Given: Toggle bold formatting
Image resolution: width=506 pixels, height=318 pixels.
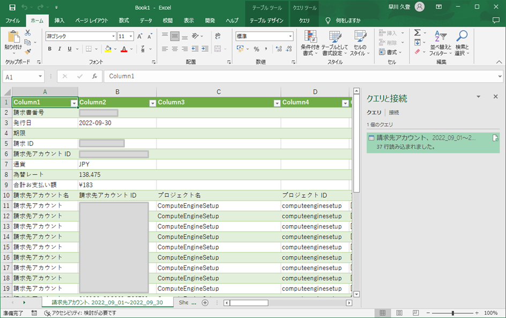Looking at the screenshot, I should click(50, 49).
